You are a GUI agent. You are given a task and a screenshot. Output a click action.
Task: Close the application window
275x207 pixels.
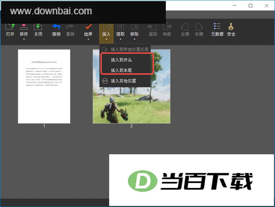point(267,6)
